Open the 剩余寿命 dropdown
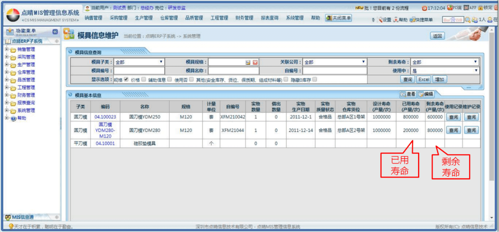This screenshot has height=232, width=499. 444,62
